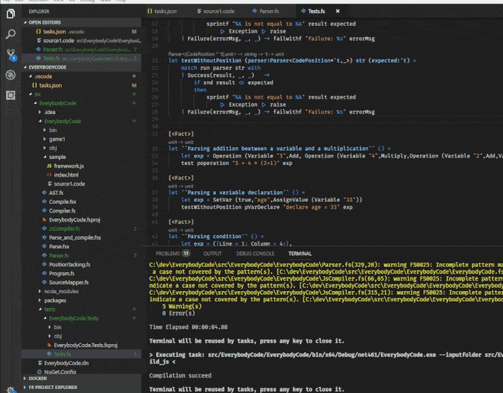
Task: Open EverybodyCode.fsproj file
Action: pos(74,220)
